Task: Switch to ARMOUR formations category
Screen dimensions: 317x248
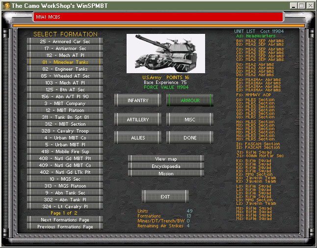Action: pos(190,100)
